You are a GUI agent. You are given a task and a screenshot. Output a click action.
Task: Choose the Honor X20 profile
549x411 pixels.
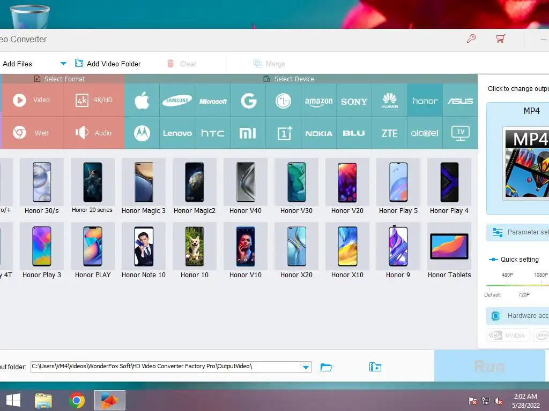click(x=296, y=250)
